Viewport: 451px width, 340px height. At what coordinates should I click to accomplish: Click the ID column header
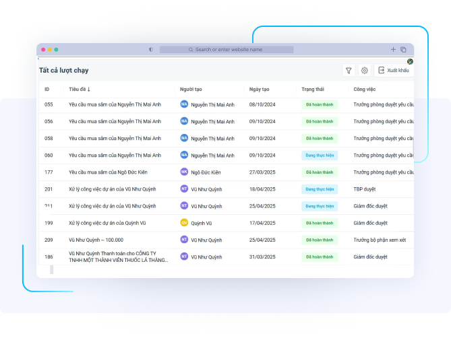47,89
